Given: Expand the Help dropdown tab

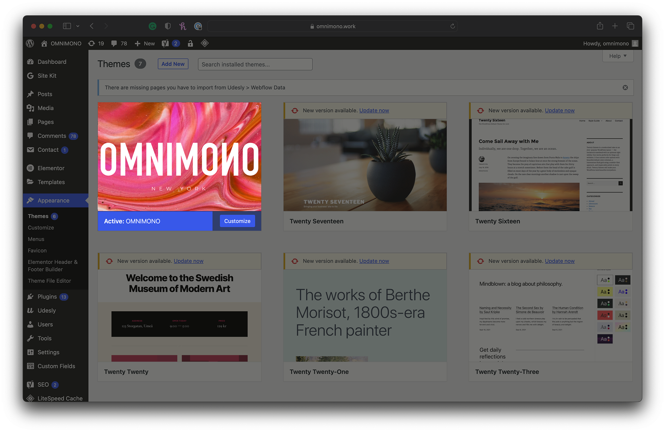Looking at the screenshot, I should click(x=618, y=56).
